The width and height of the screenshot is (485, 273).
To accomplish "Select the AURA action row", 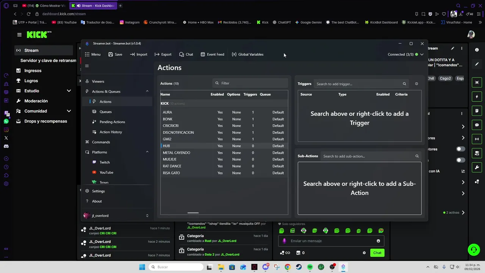I will point(224,112).
